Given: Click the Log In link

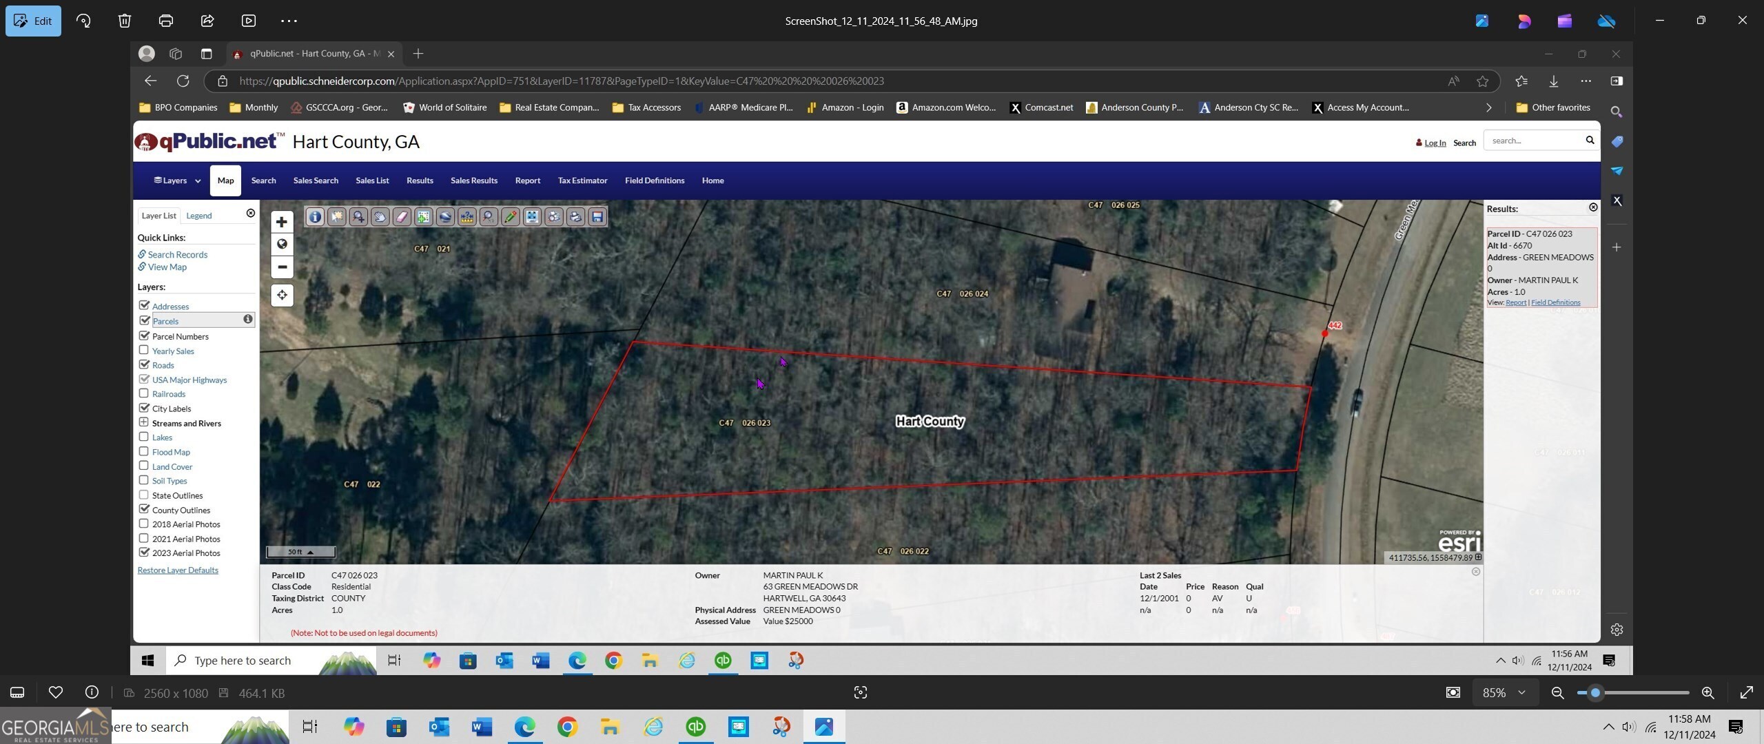Looking at the screenshot, I should coord(1435,143).
